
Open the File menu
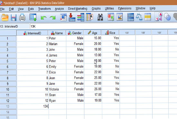click(x=2, y=9)
